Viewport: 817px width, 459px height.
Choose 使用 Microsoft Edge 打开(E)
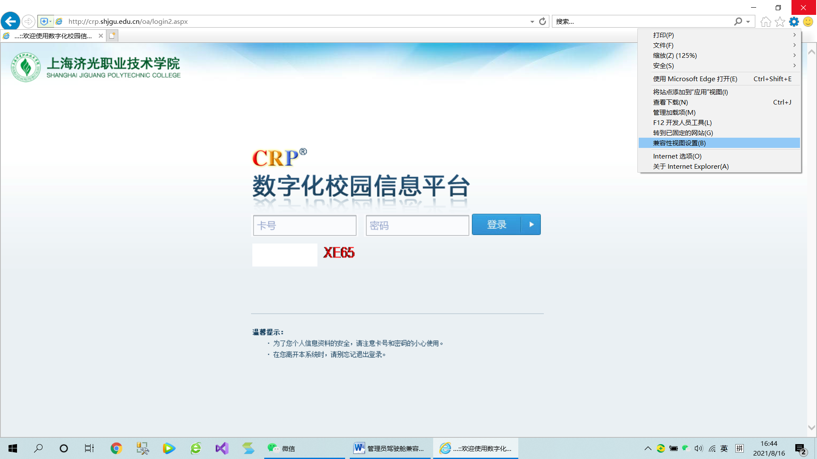coord(719,79)
